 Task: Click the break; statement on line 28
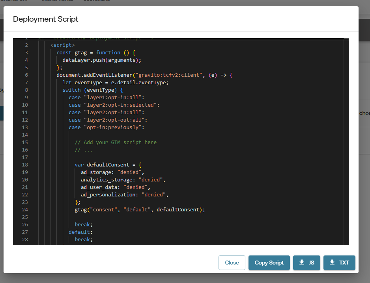coord(84,240)
